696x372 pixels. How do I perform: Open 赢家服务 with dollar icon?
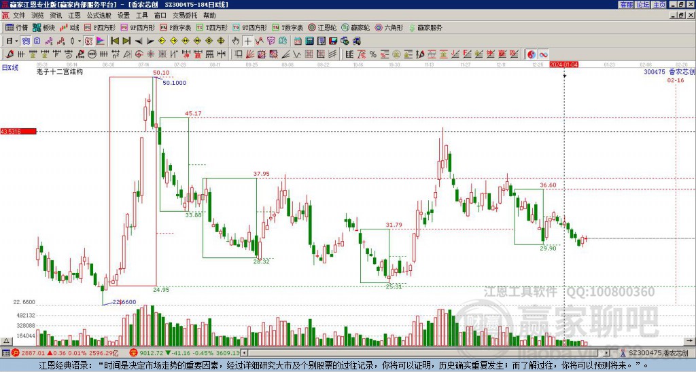(425, 27)
